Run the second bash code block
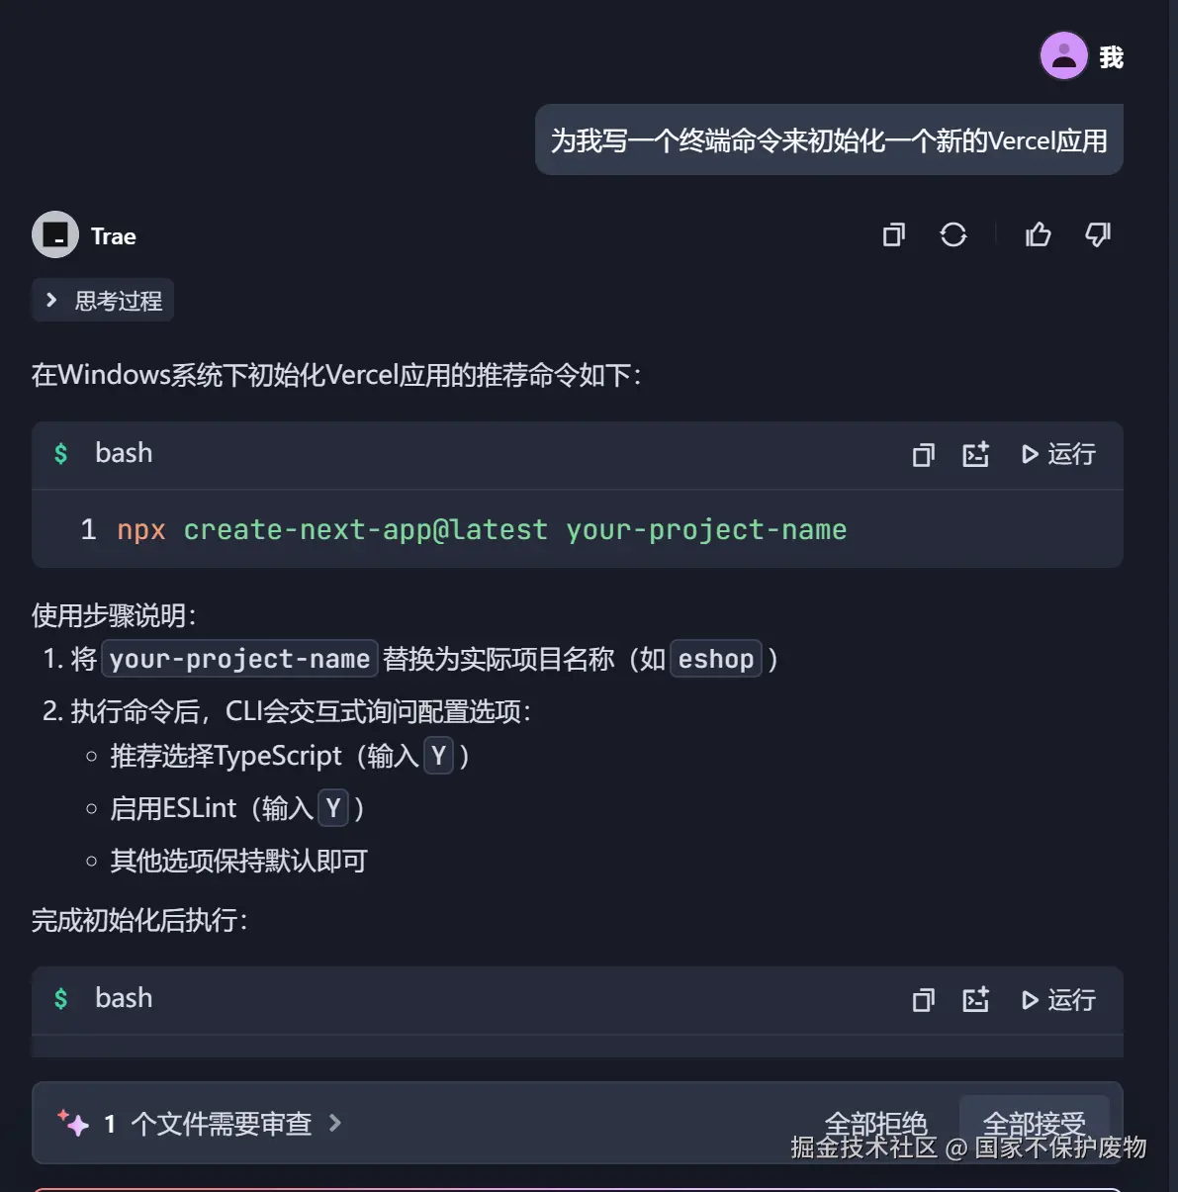Viewport: 1178px width, 1192px height. [1058, 1000]
